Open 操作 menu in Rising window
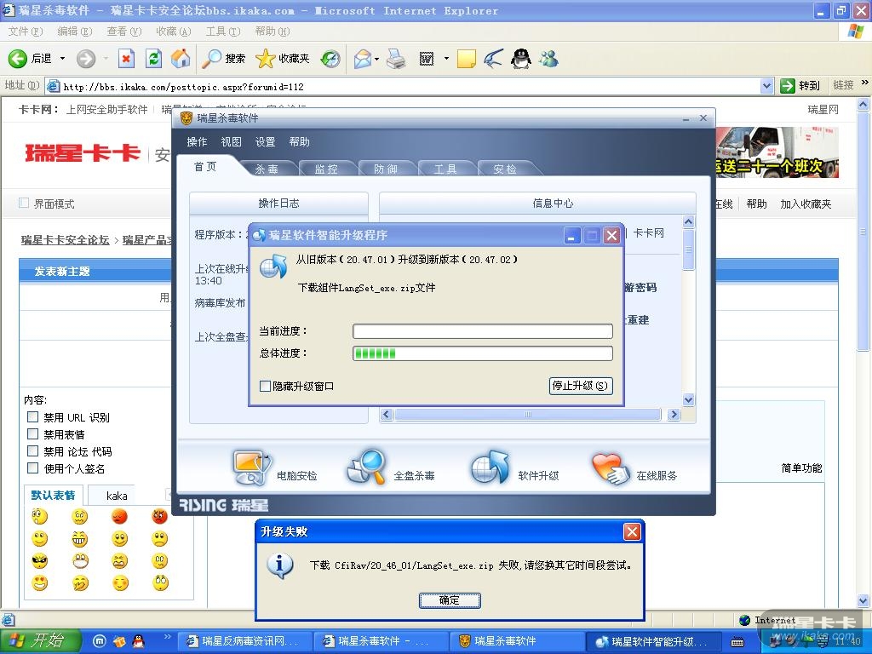This screenshot has height=654, width=872. click(197, 142)
